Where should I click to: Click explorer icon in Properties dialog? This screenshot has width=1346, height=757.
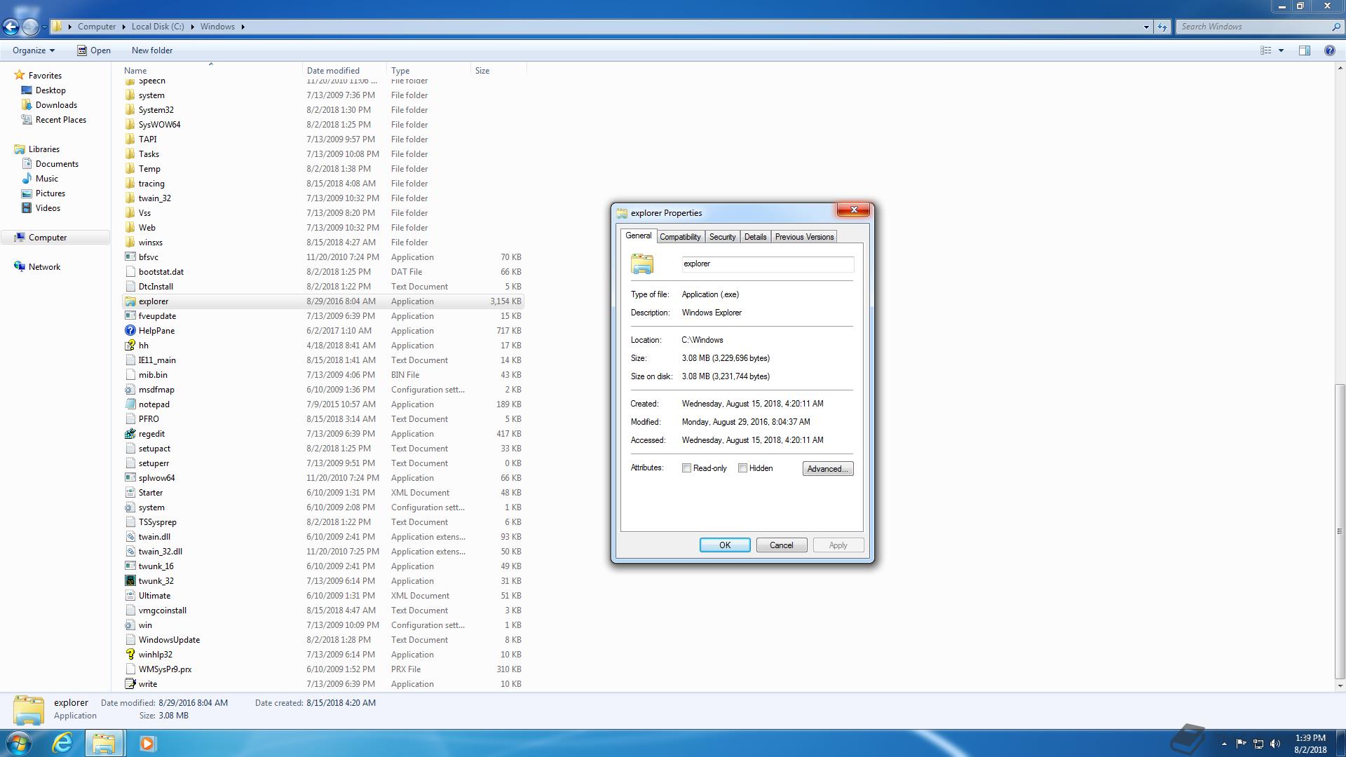point(642,264)
